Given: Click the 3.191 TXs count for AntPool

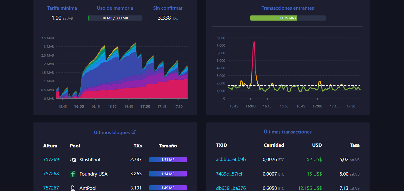Looking at the screenshot, I should click(136, 188).
